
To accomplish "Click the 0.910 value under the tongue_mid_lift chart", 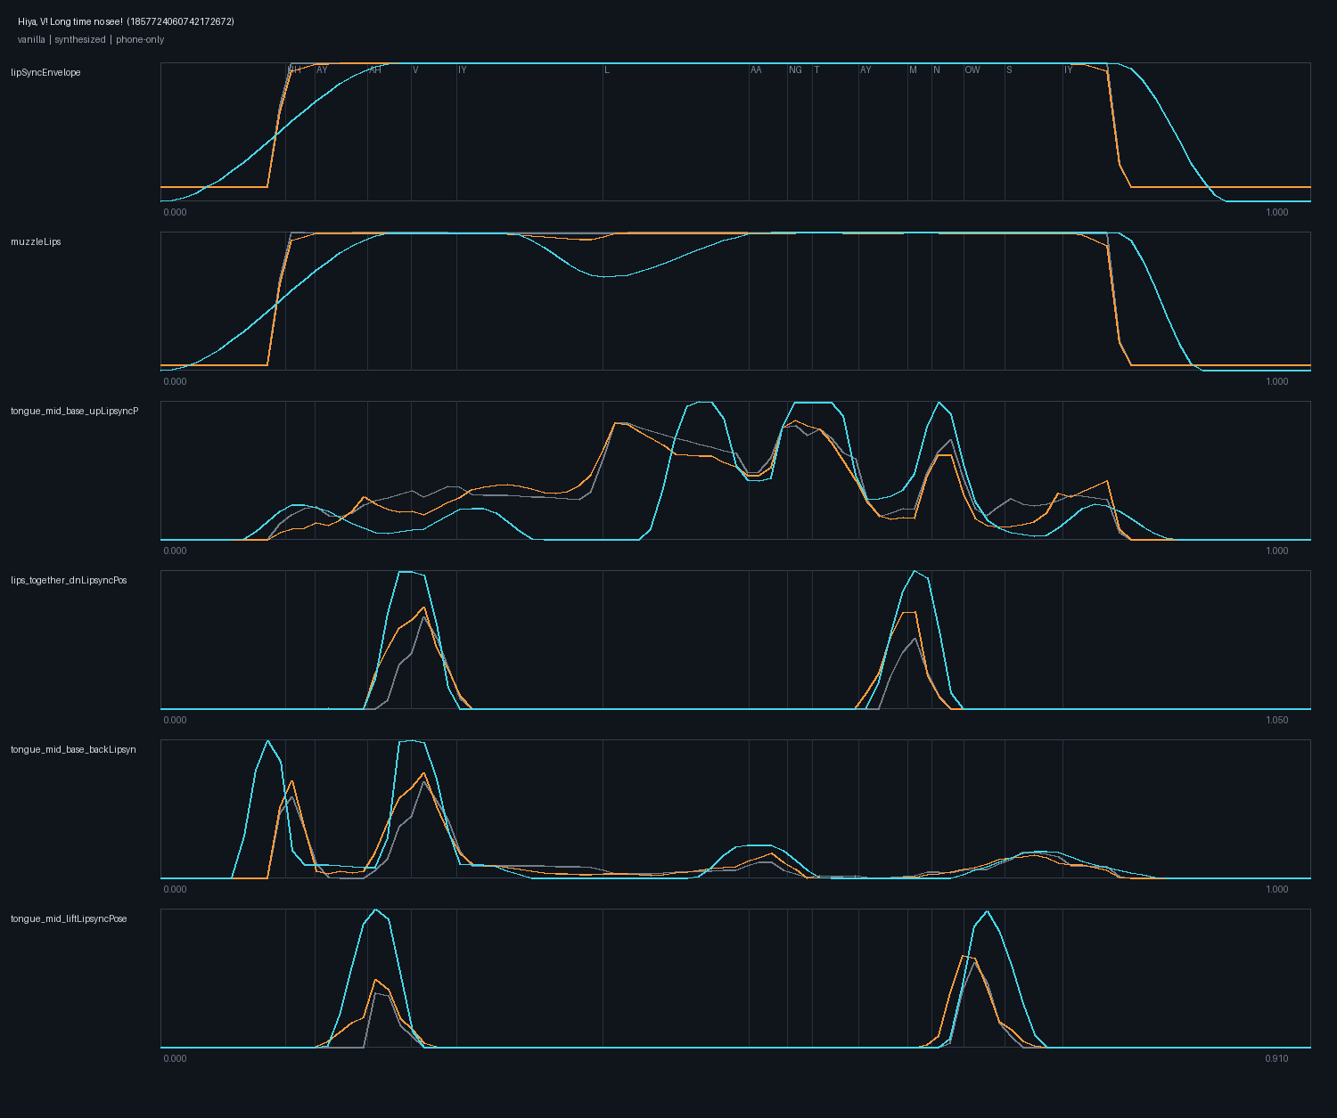I will (x=1276, y=1058).
